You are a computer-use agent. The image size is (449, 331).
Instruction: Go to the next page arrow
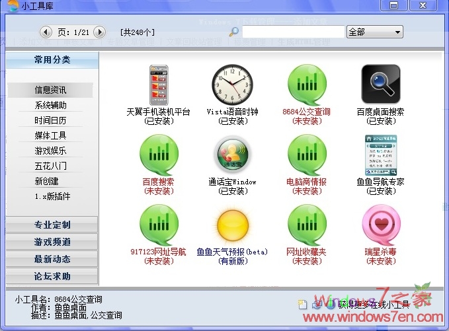point(100,32)
